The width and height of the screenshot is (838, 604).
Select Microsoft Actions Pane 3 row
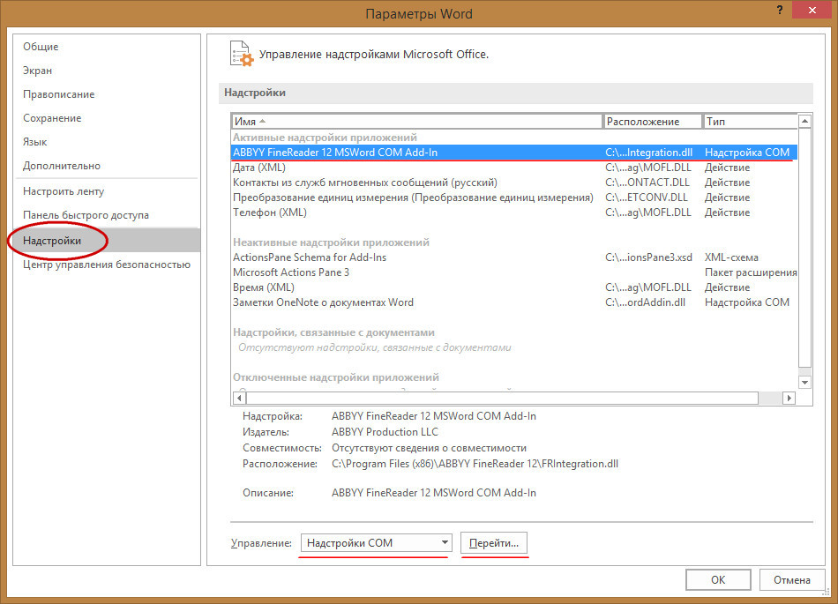pyautogui.click(x=514, y=272)
